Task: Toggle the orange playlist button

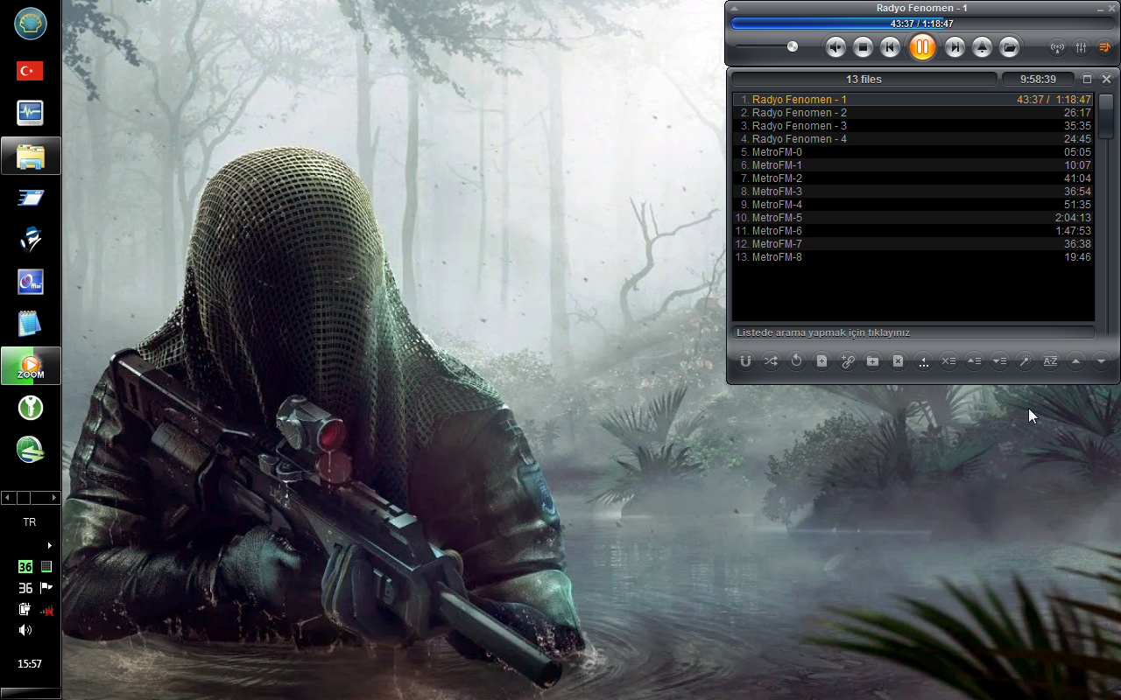Action: point(1104,47)
